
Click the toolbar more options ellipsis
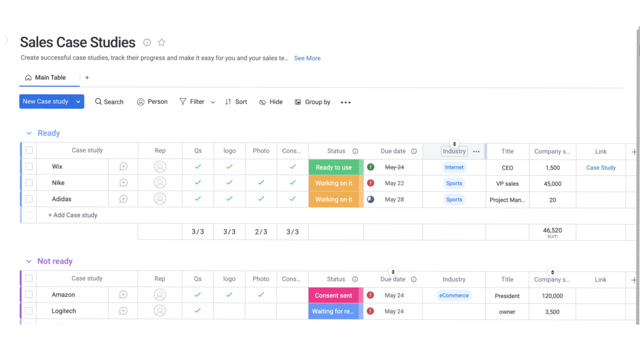[x=345, y=102]
